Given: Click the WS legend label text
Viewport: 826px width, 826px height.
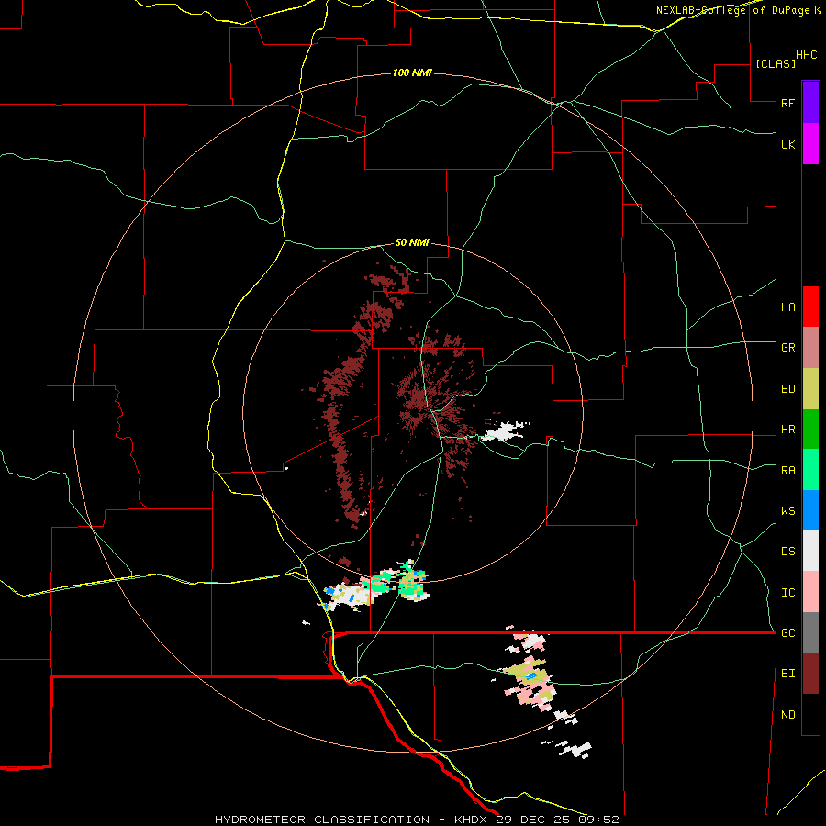Looking at the screenshot, I should coord(787,511).
